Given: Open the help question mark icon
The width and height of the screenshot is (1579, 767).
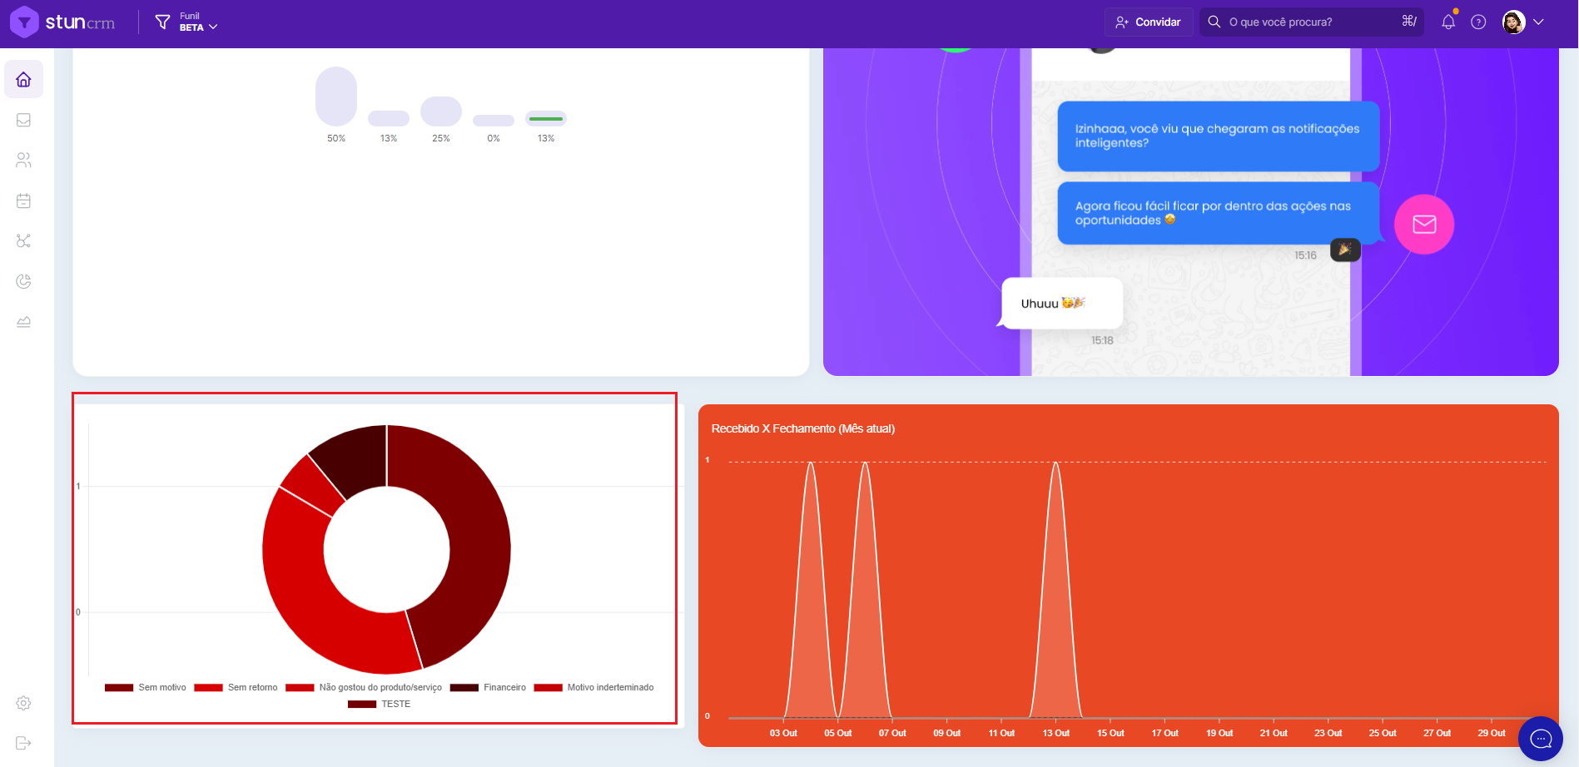Looking at the screenshot, I should 1478,22.
